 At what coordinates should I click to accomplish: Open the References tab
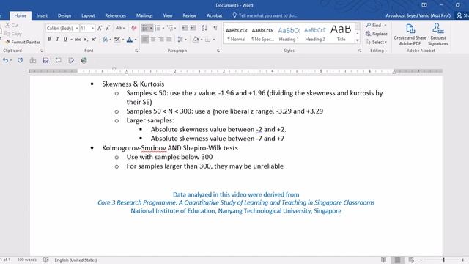(116, 15)
